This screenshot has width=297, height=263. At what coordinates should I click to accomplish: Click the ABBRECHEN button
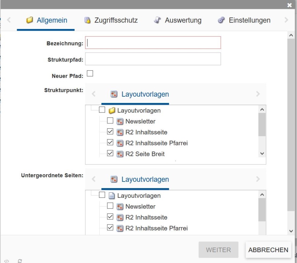pos(268,250)
